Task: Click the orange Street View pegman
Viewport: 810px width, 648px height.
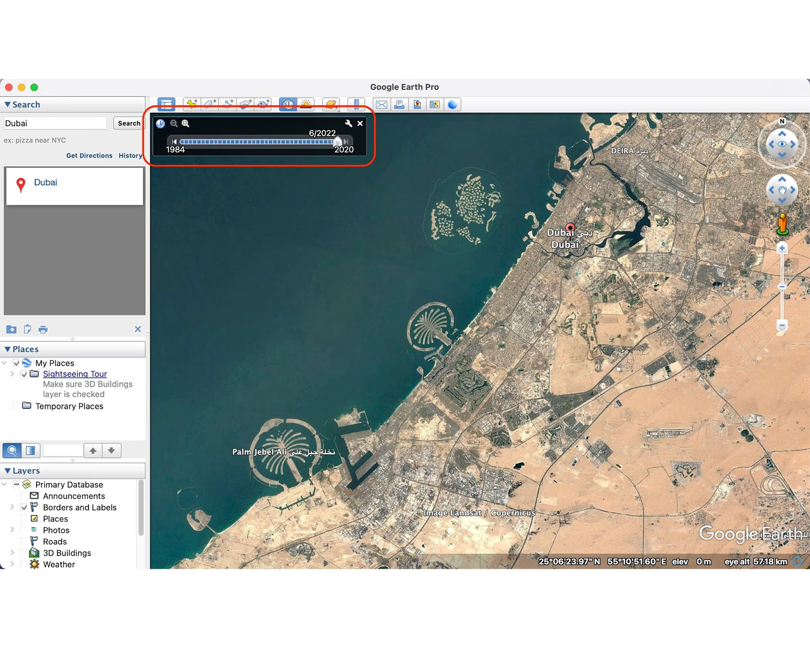Action: click(782, 224)
